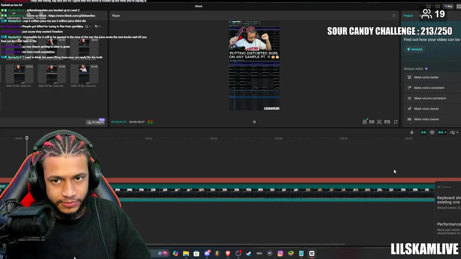Click the current timecode 00:00:05:27
This screenshot has height=259, width=461.
point(118,122)
